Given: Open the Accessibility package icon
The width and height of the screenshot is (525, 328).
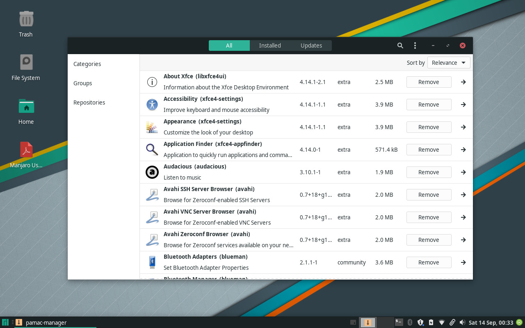Looking at the screenshot, I should point(152,105).
